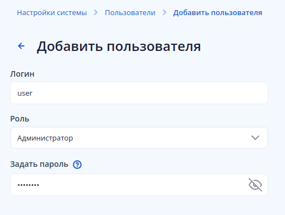The image size is (285, 215).
Task: Open the Настройки системы breadcrumb link
Action: 52,13
